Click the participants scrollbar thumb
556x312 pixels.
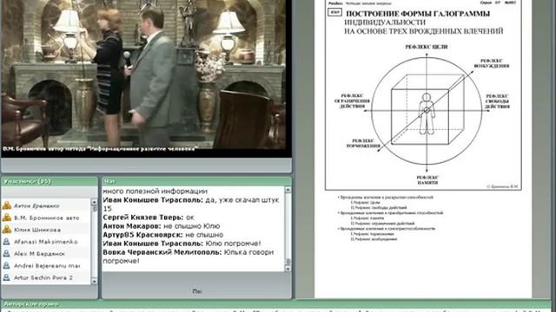(94, 208)
